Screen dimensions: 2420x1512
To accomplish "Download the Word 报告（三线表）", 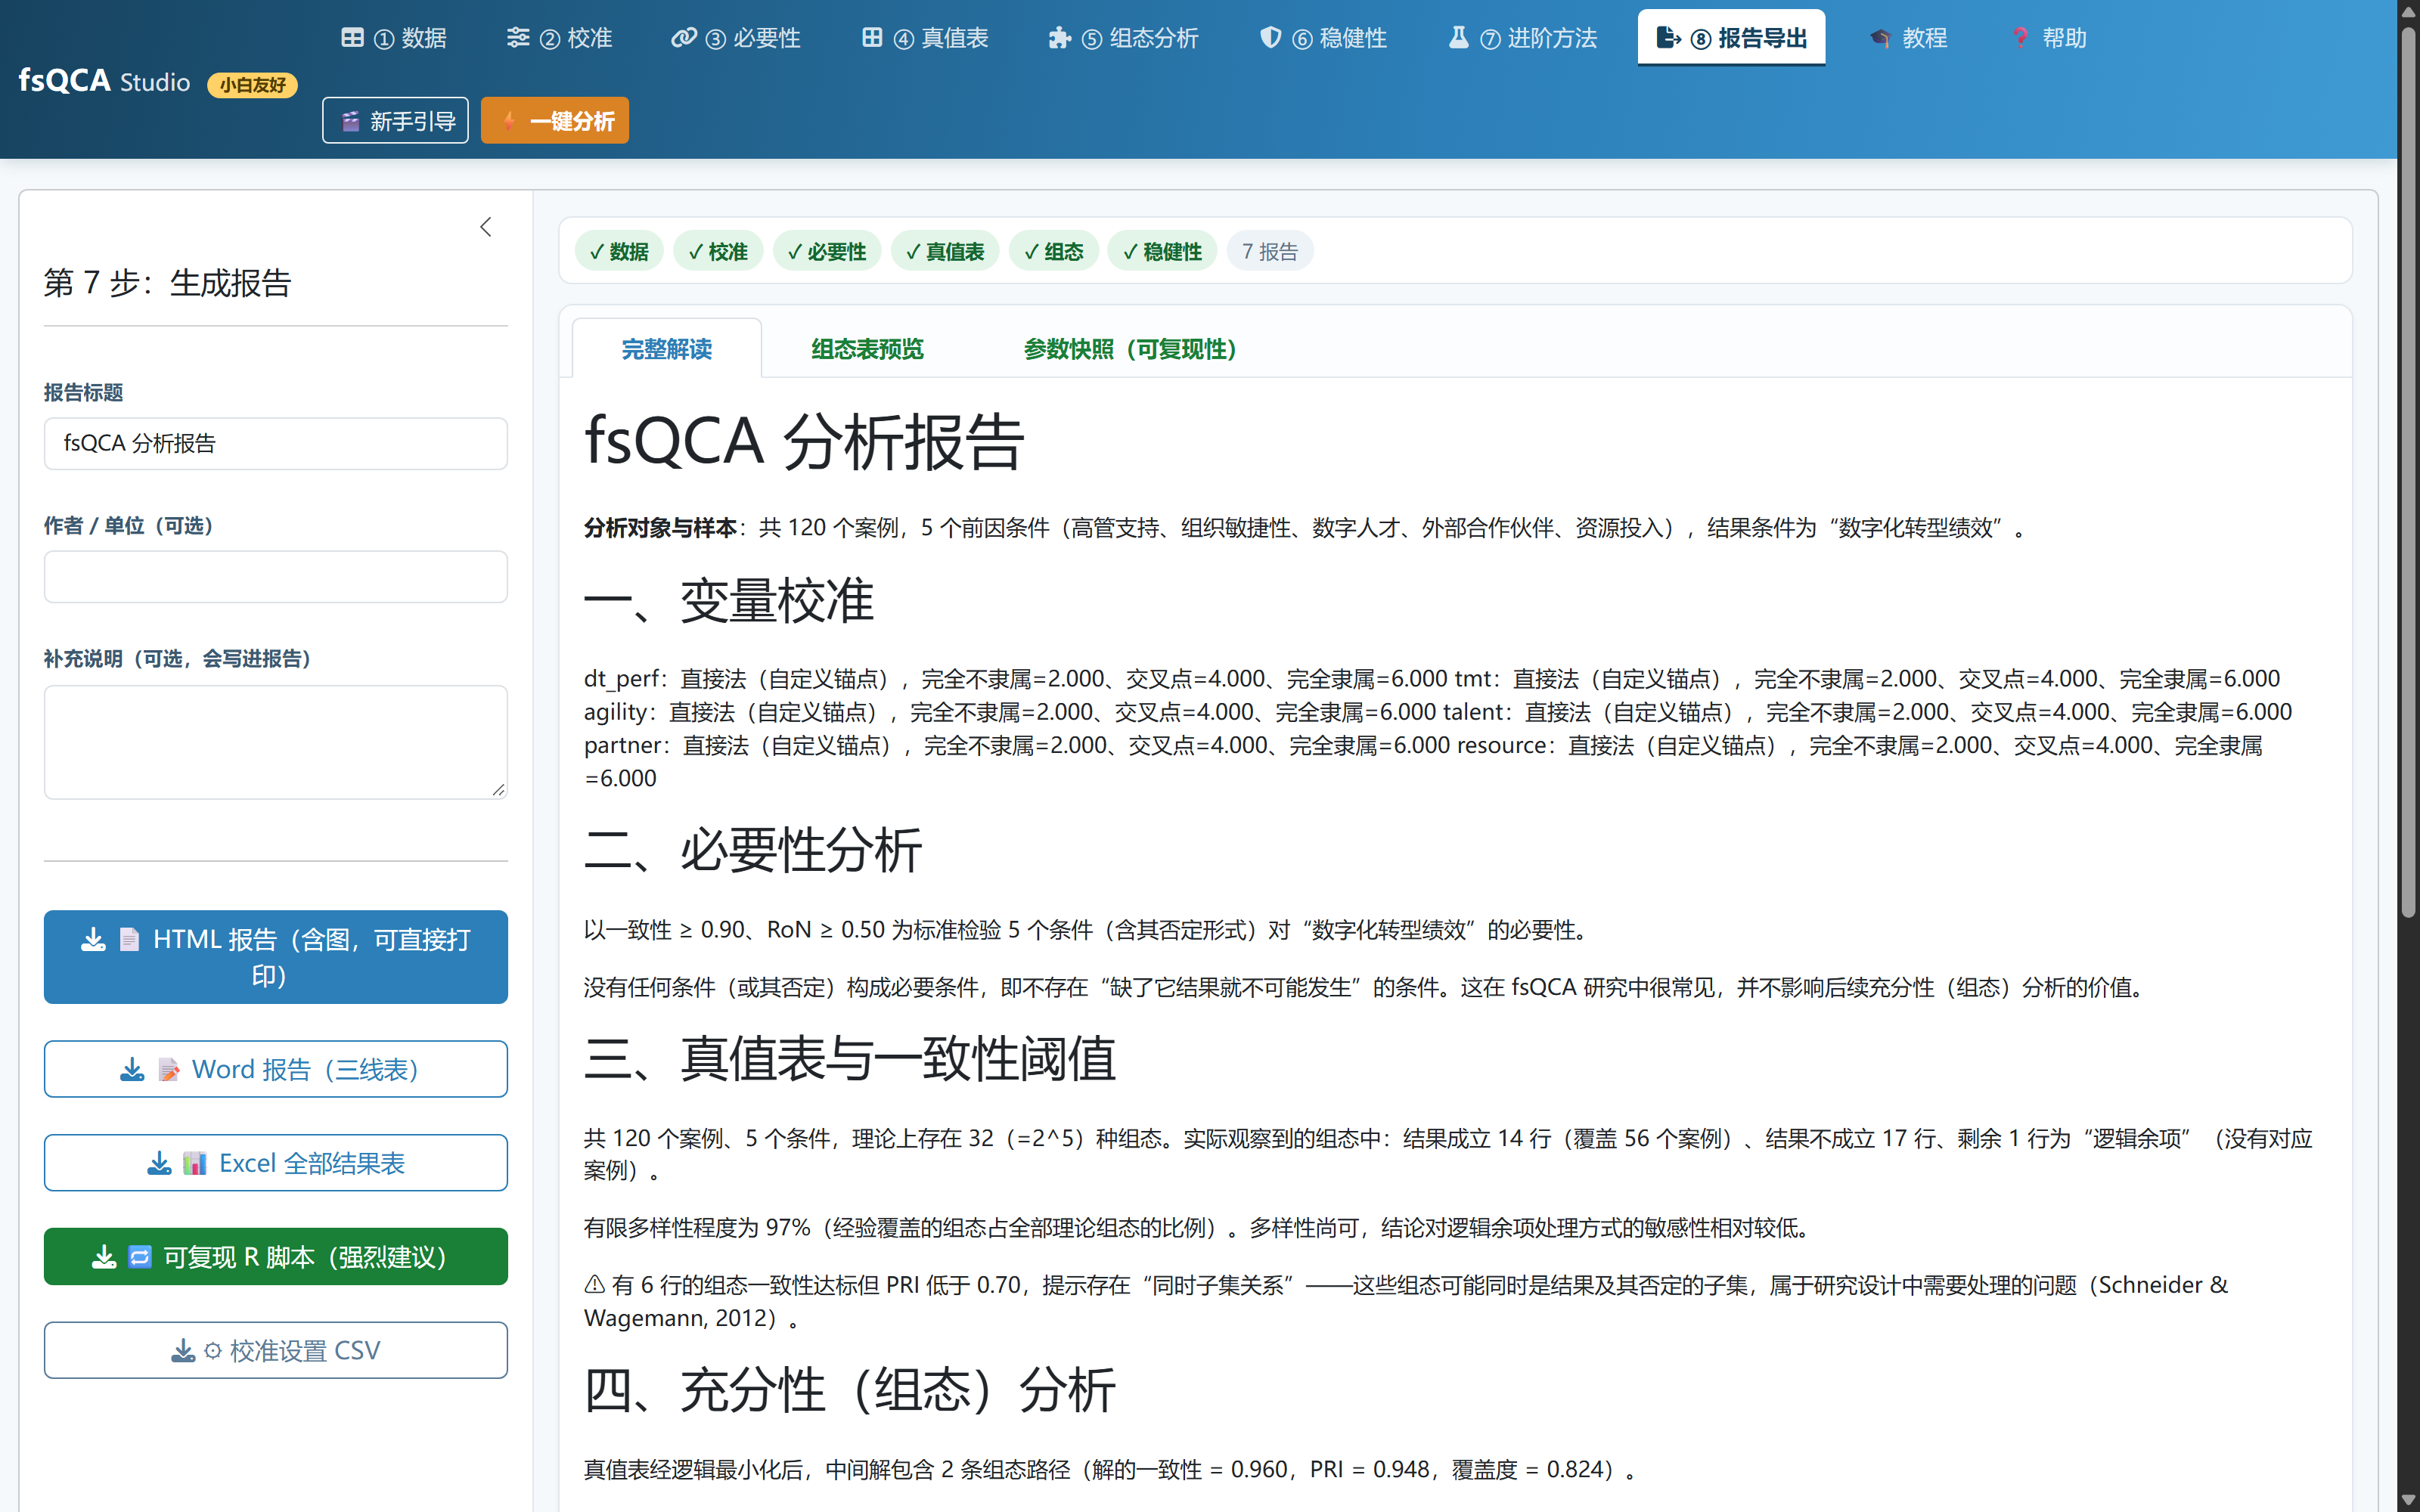I will coord(276,1069).
